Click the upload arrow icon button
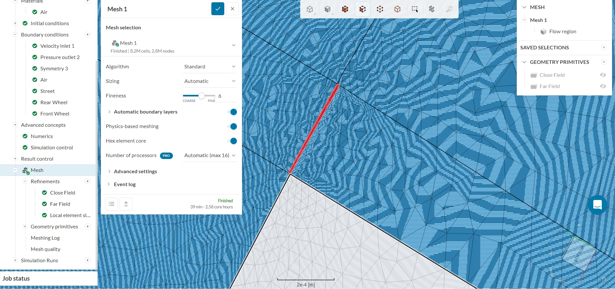Screen dimensions: 615x289 126,204
